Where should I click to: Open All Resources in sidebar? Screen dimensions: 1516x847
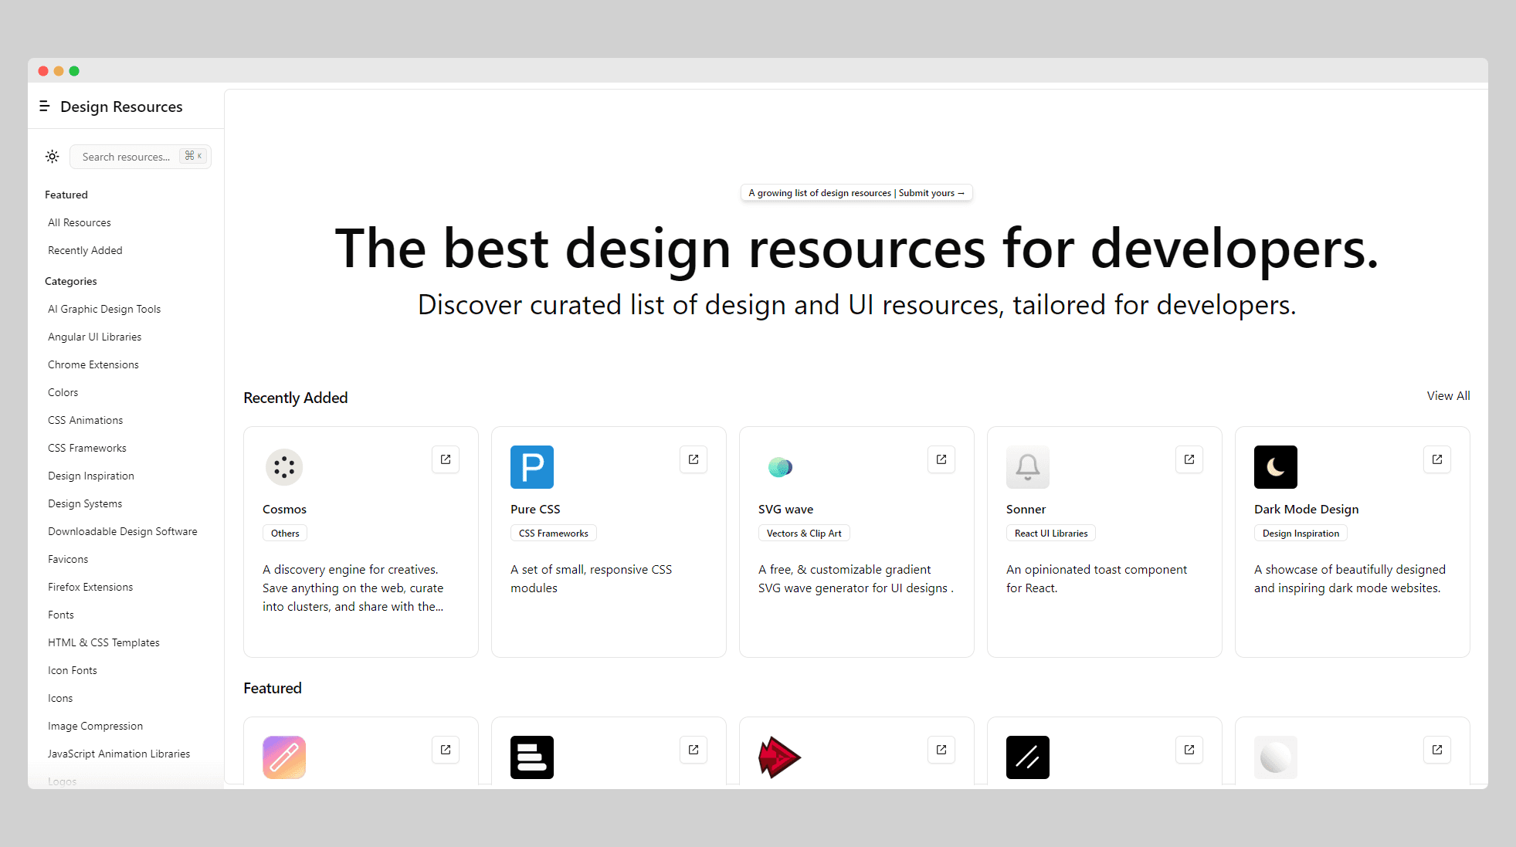pos(80,222)
